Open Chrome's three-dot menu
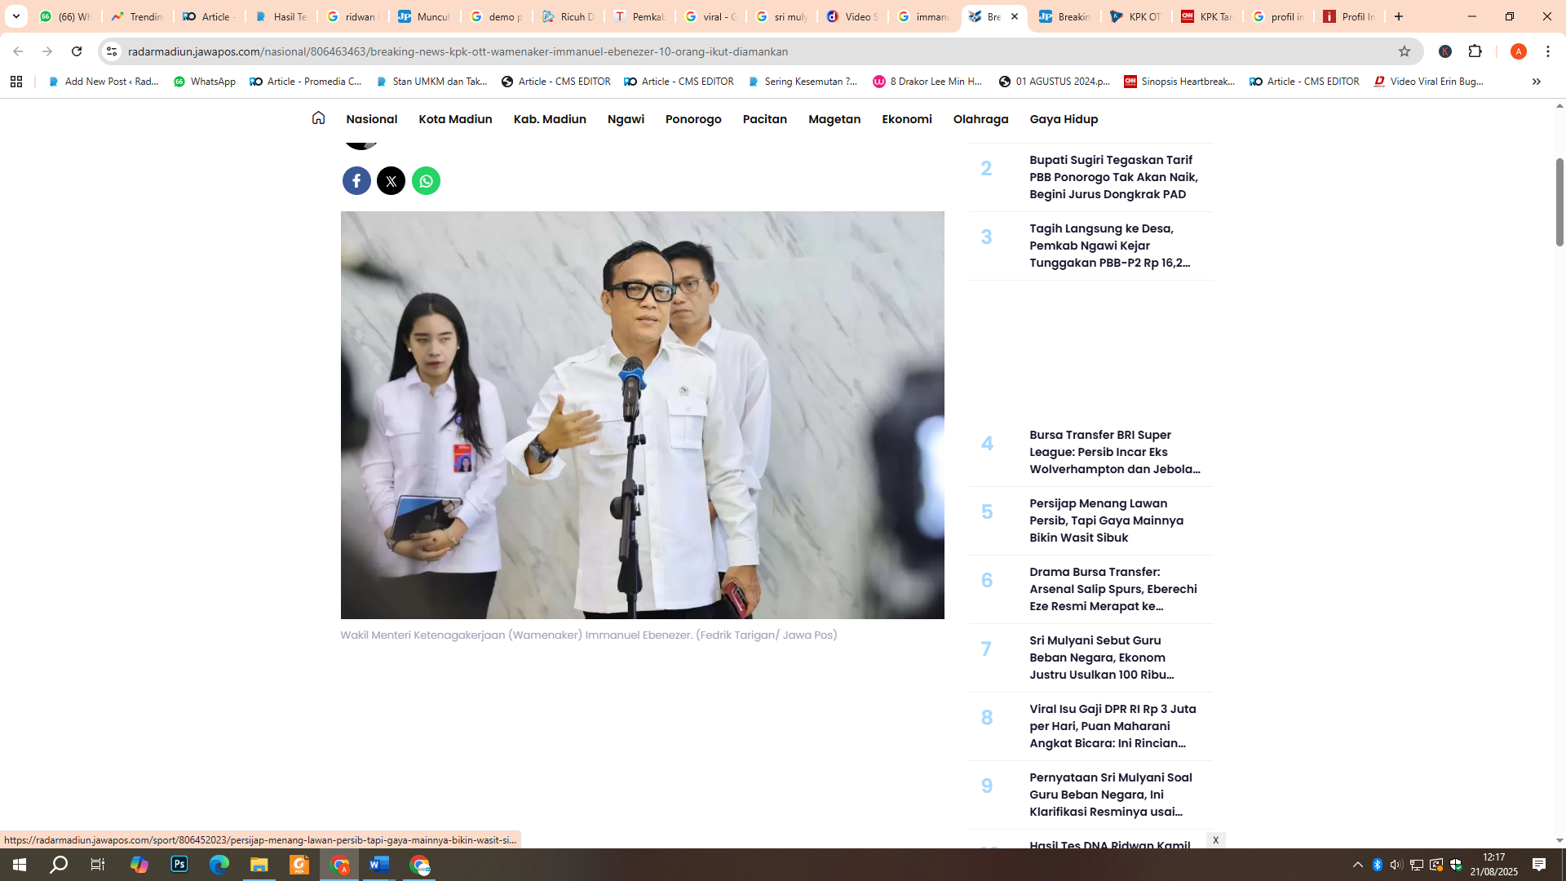The height and width of the screenshot is (881, 1566). 1548,51
